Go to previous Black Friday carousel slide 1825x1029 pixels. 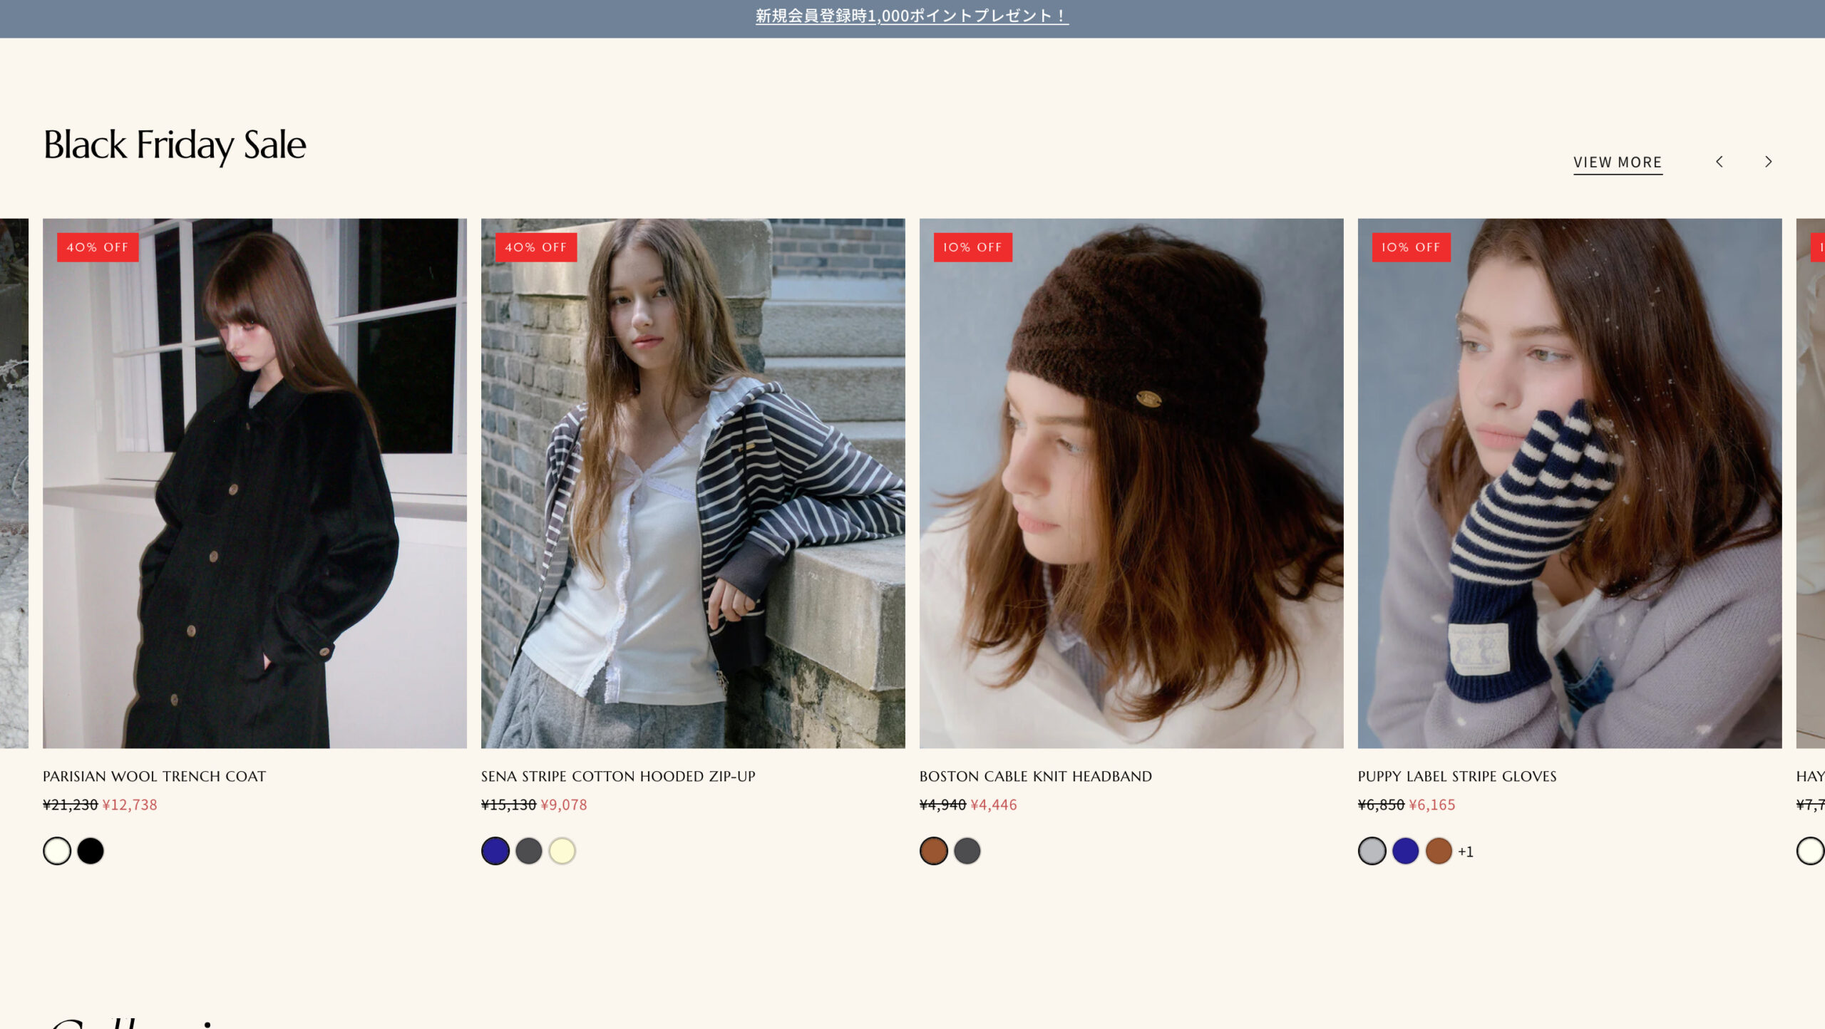point(1719,162)
